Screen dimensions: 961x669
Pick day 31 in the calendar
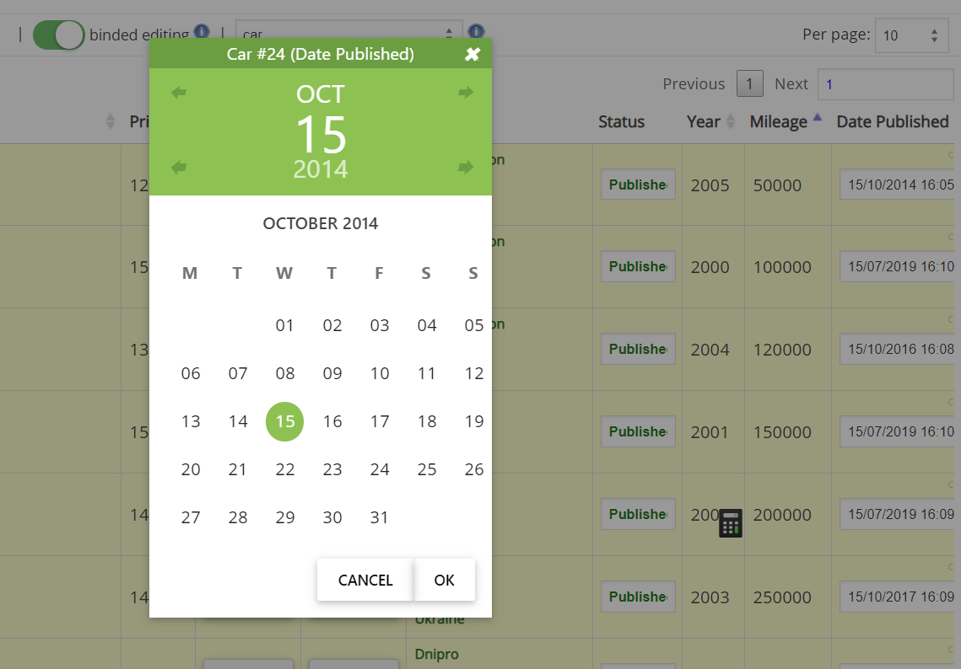pos(380,517)
